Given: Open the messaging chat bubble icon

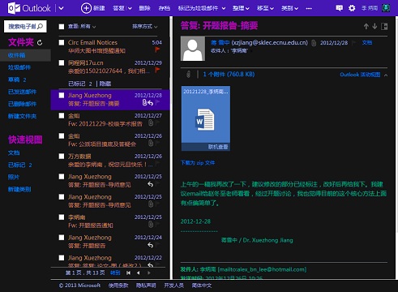Looking at the screenshot, I should pyautogui.click(x=339, y=8).
